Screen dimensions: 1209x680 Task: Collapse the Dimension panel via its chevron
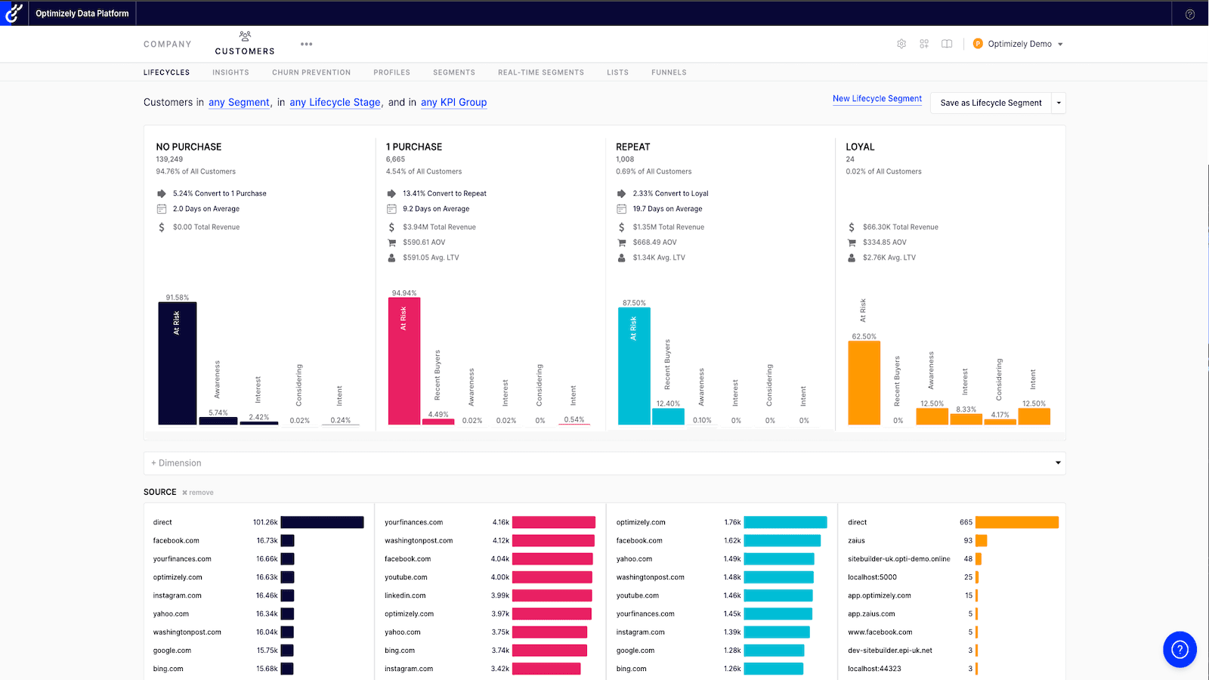(x=1058, y=462)
